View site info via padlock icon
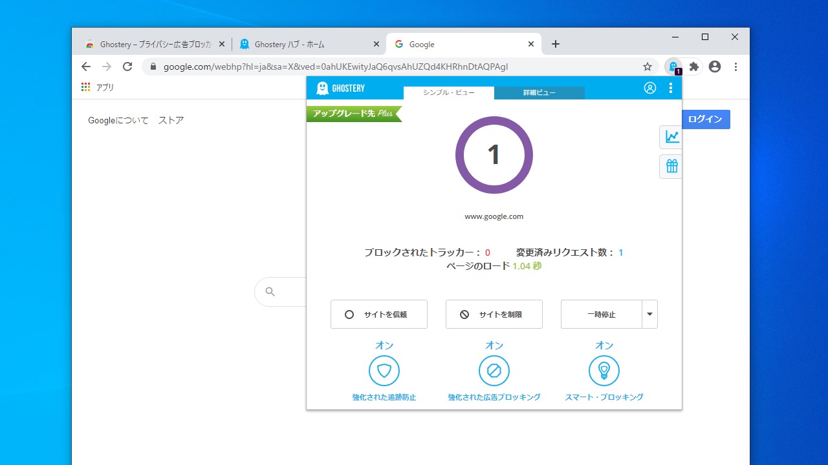This screenshot has width=828, height=465. (x=153, y=67)
